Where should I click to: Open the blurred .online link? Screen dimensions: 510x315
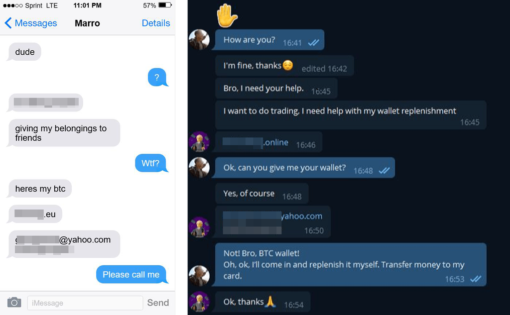[255, 142]
